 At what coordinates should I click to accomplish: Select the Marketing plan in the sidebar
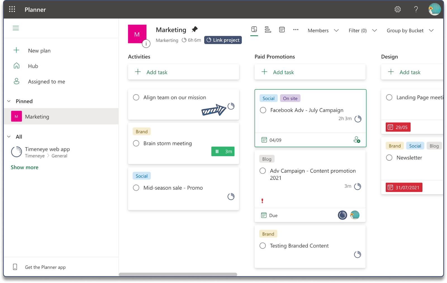click(61, 116)
